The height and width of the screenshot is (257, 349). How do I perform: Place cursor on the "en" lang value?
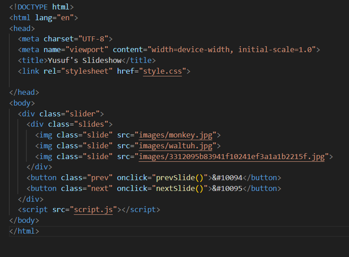point(68,18)
